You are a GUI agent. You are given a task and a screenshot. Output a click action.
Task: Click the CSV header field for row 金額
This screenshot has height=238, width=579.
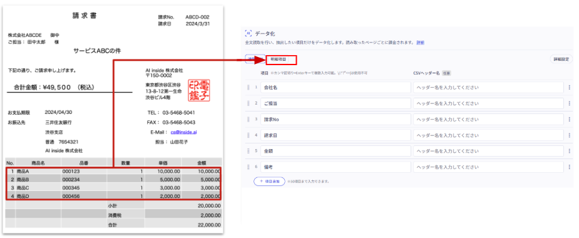[489, 151]
